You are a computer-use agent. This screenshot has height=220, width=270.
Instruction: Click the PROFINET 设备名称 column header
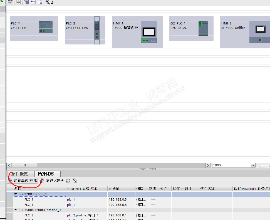(86, 189)
